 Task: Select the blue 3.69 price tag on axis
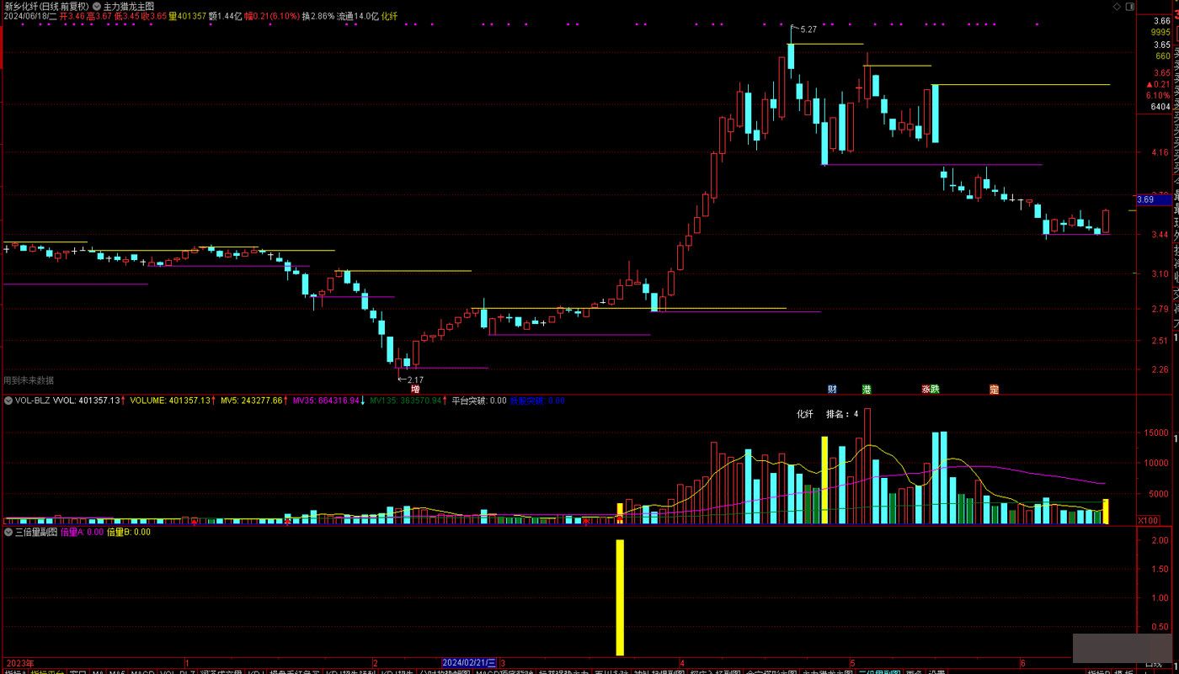pyautogui.click(x=1153, y=199)
